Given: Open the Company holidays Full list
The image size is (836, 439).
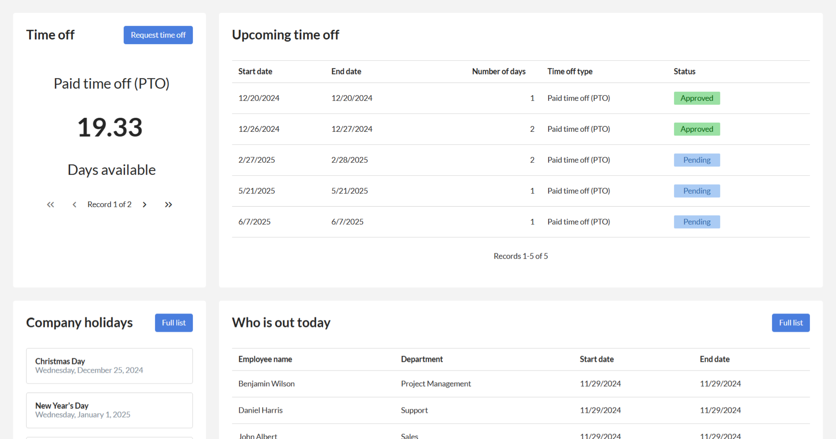Looking at the screenshot, I should tap(173, 323).
